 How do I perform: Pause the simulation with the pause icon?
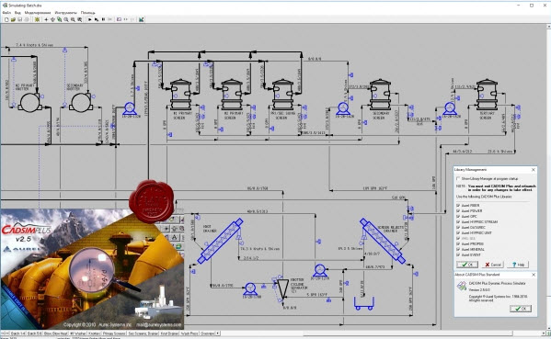click(x=103, y=19)
